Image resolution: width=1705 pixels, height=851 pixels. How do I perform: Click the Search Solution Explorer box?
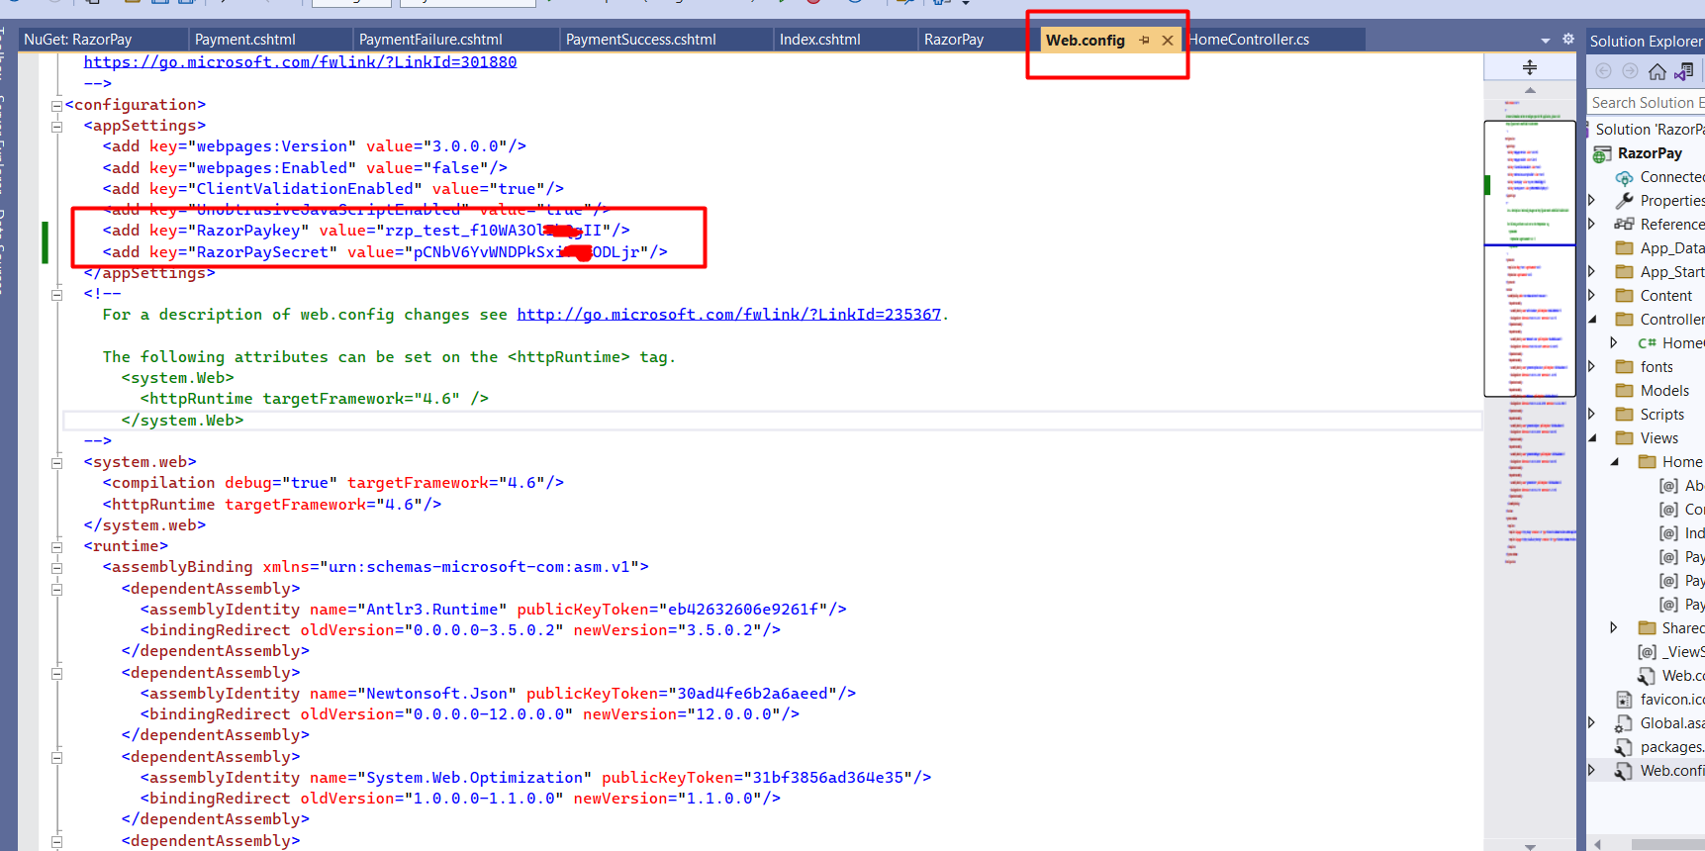pos(1646,103)
